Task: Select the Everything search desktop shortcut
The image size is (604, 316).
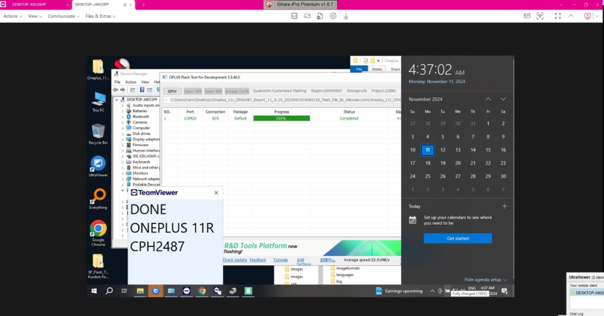Action: 98,199
